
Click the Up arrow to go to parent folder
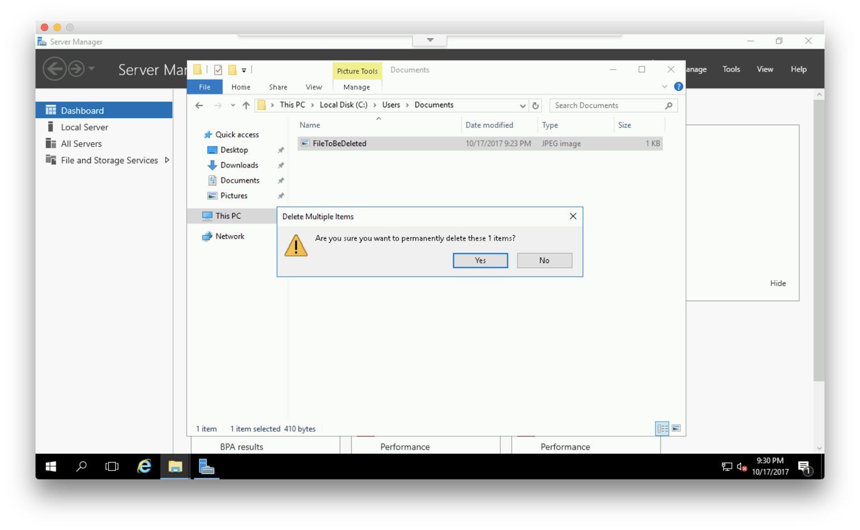tap(246, 105)
